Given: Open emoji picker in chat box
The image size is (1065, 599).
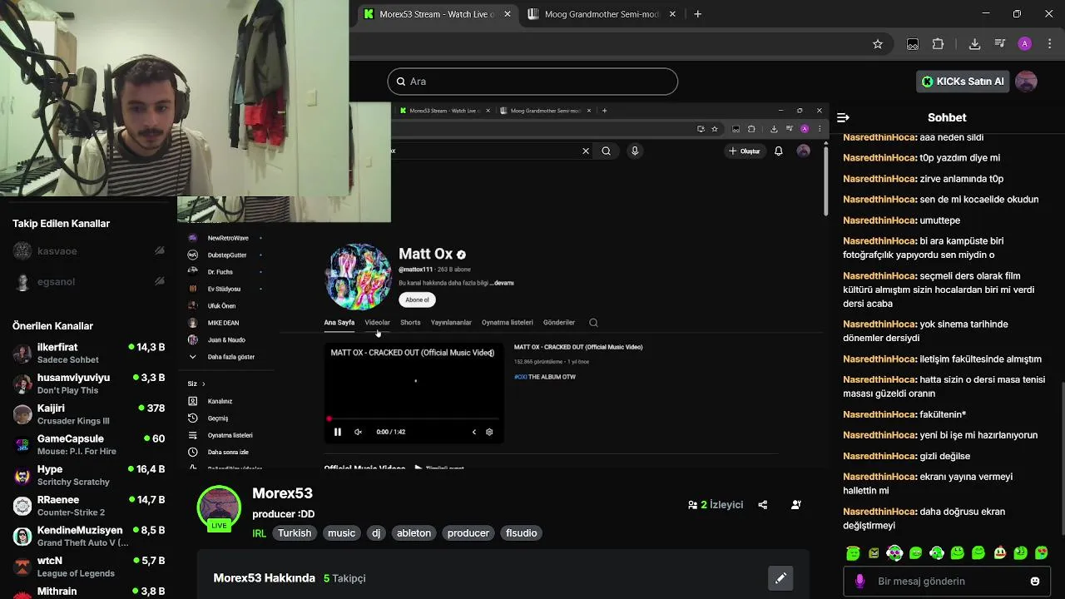Looking at the screenshot, I should click(x=1035, y=582).
